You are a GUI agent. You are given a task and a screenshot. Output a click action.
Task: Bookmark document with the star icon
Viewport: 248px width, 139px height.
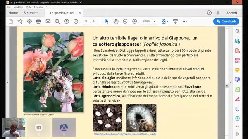coord(20,21)
